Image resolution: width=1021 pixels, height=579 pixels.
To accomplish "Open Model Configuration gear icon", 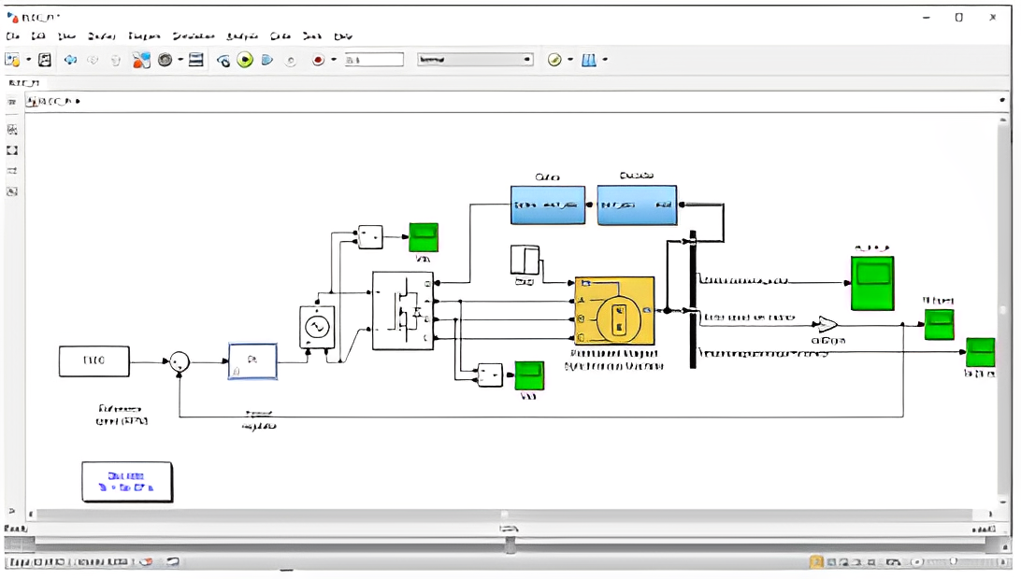I will point(165,60).
